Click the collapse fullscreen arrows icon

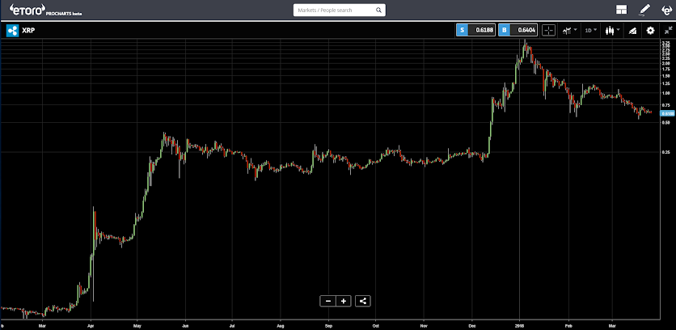click(668, 30)
